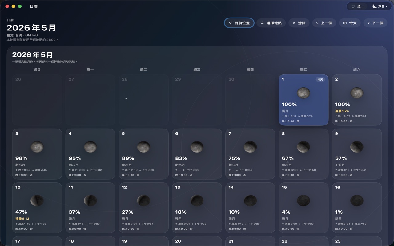Click the 67% moon icon on day 8
Viewport: 394px width, 246px height.
pos(304,147)
